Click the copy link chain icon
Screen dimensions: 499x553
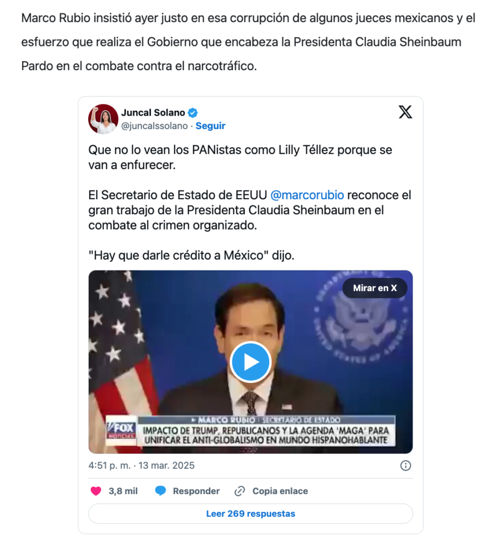click(x=240, y=491)
